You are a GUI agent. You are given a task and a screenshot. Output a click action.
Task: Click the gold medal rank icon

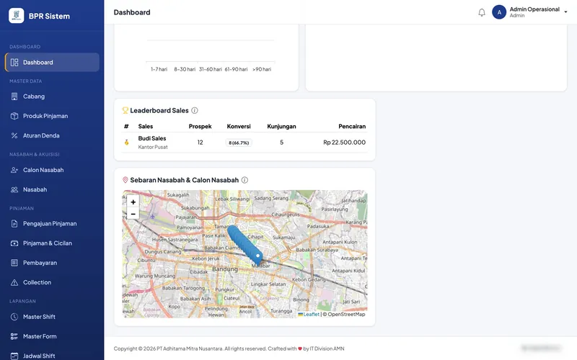pyautogui.click(x=126, y=142)
